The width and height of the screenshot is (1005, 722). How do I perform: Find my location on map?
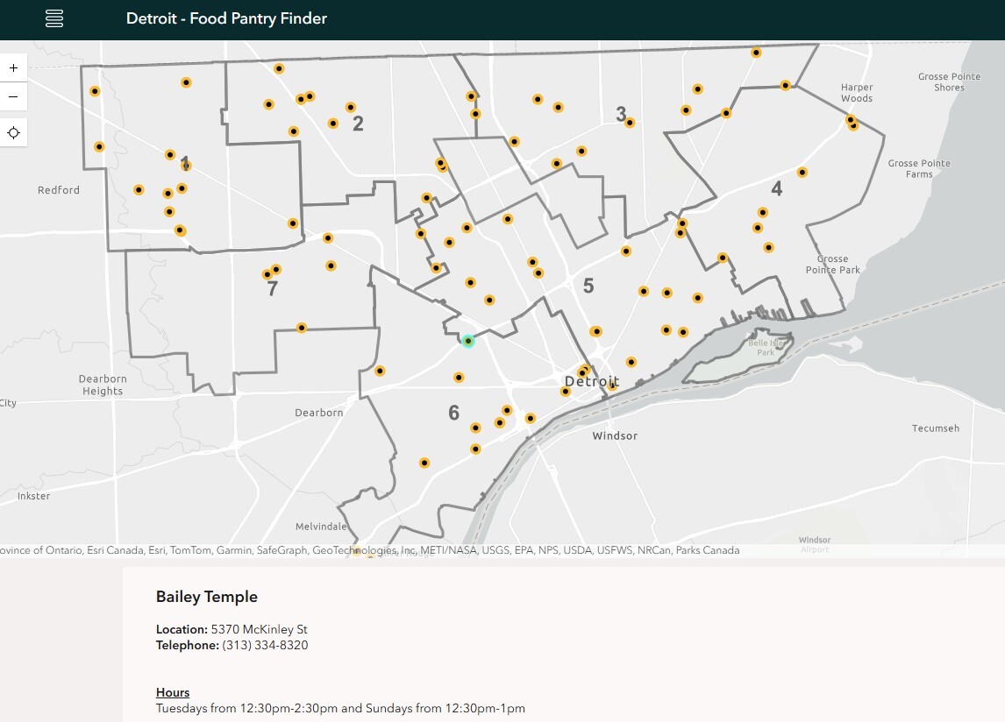pos(13,133)
